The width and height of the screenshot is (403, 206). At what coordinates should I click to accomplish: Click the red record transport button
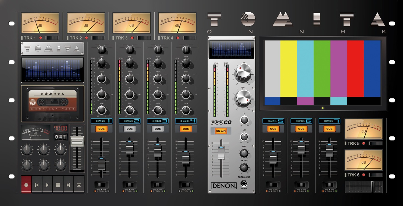[26, 184]
